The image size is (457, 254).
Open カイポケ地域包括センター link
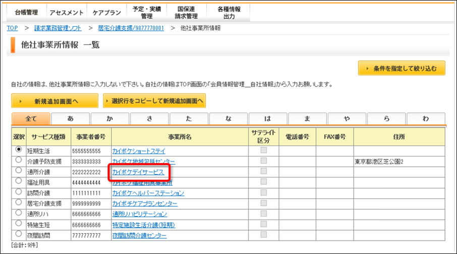tap(144, 162)
